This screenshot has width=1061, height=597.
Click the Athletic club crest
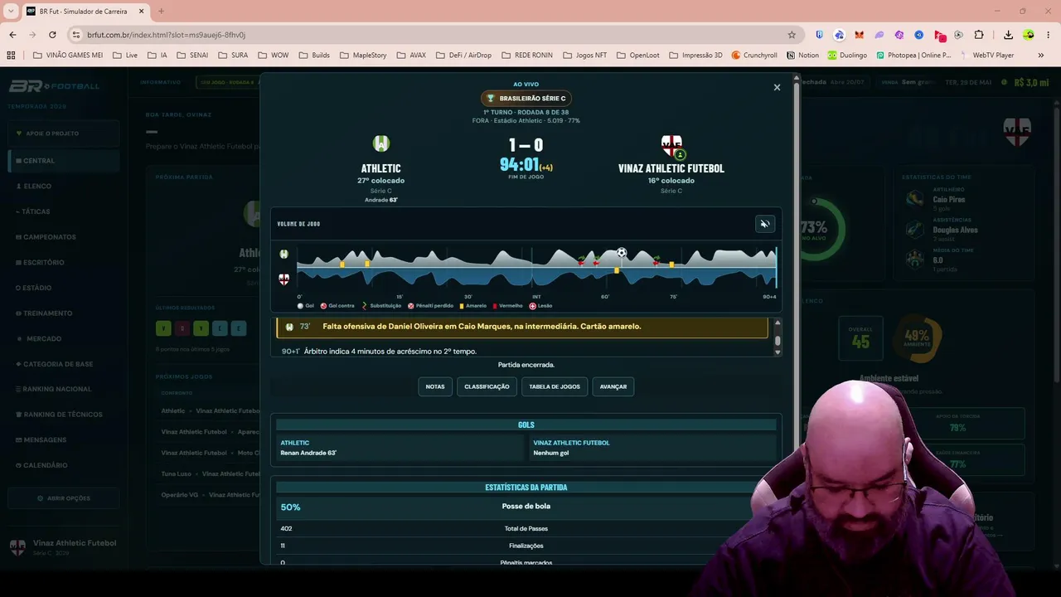pyautogui.click(x=380, y=144)
